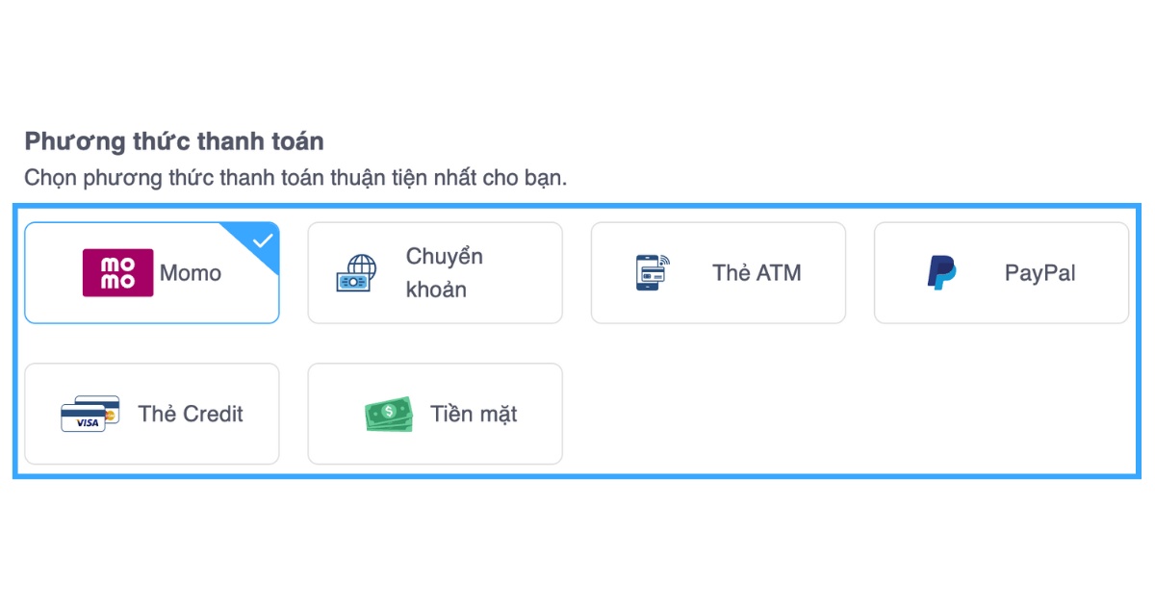The width and height of the screenshot is (1155, 606).
Task: Choose Thẻ Credit payment option
Action: click(151, 414)
